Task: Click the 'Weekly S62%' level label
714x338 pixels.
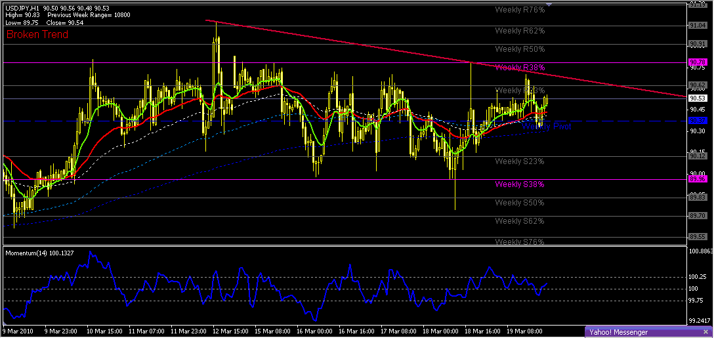Action: (520, 221)
